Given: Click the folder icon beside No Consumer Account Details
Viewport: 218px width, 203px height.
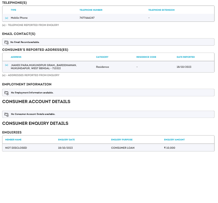Looking at the screenshot, I should click(6, 114).
